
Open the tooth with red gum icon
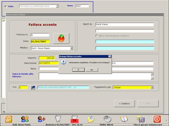pos(75,119)
